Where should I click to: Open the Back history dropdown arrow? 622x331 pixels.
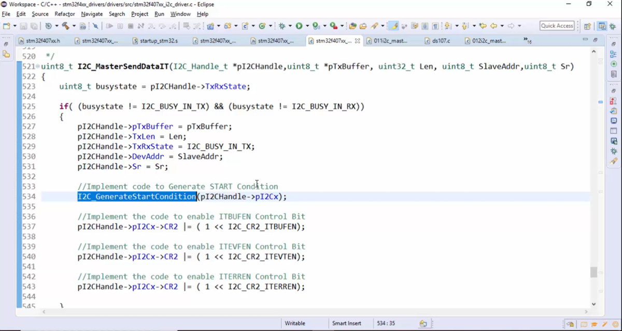click(502, 26)
